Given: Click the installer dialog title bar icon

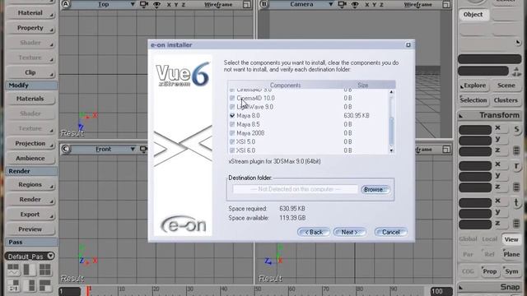Looking at the screenshot, I should (408, 45).
